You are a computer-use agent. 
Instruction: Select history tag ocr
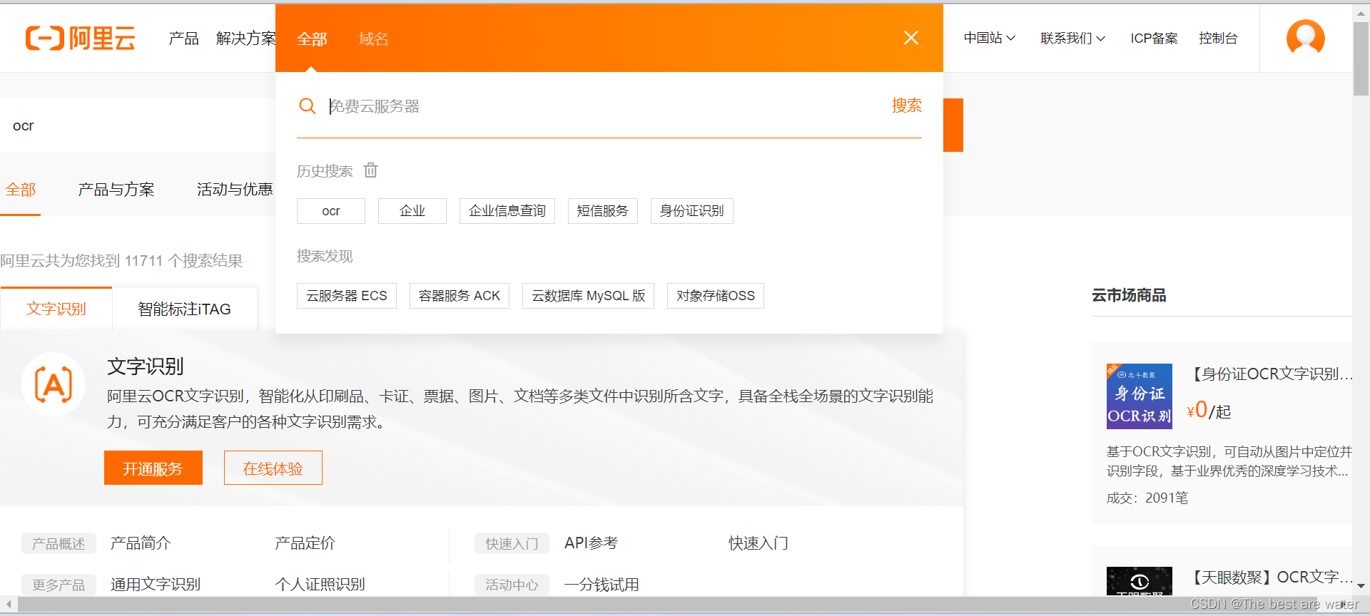[331, 211]
